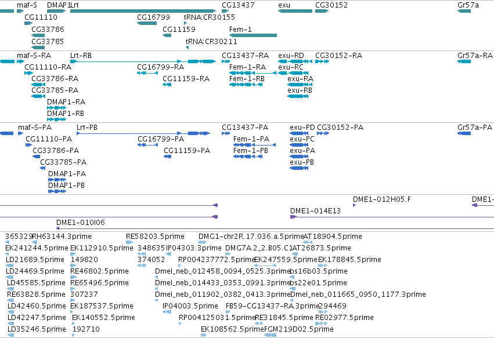Screen dimensions: 494x338
Task: Click the exu-RD transcript
Action: [295, 61]
